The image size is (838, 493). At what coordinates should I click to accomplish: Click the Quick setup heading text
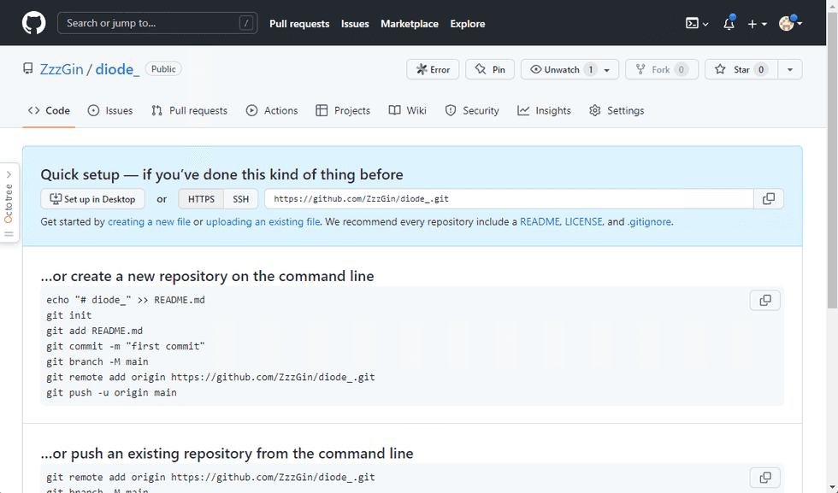pyautogui.click(x=221, y=174)
